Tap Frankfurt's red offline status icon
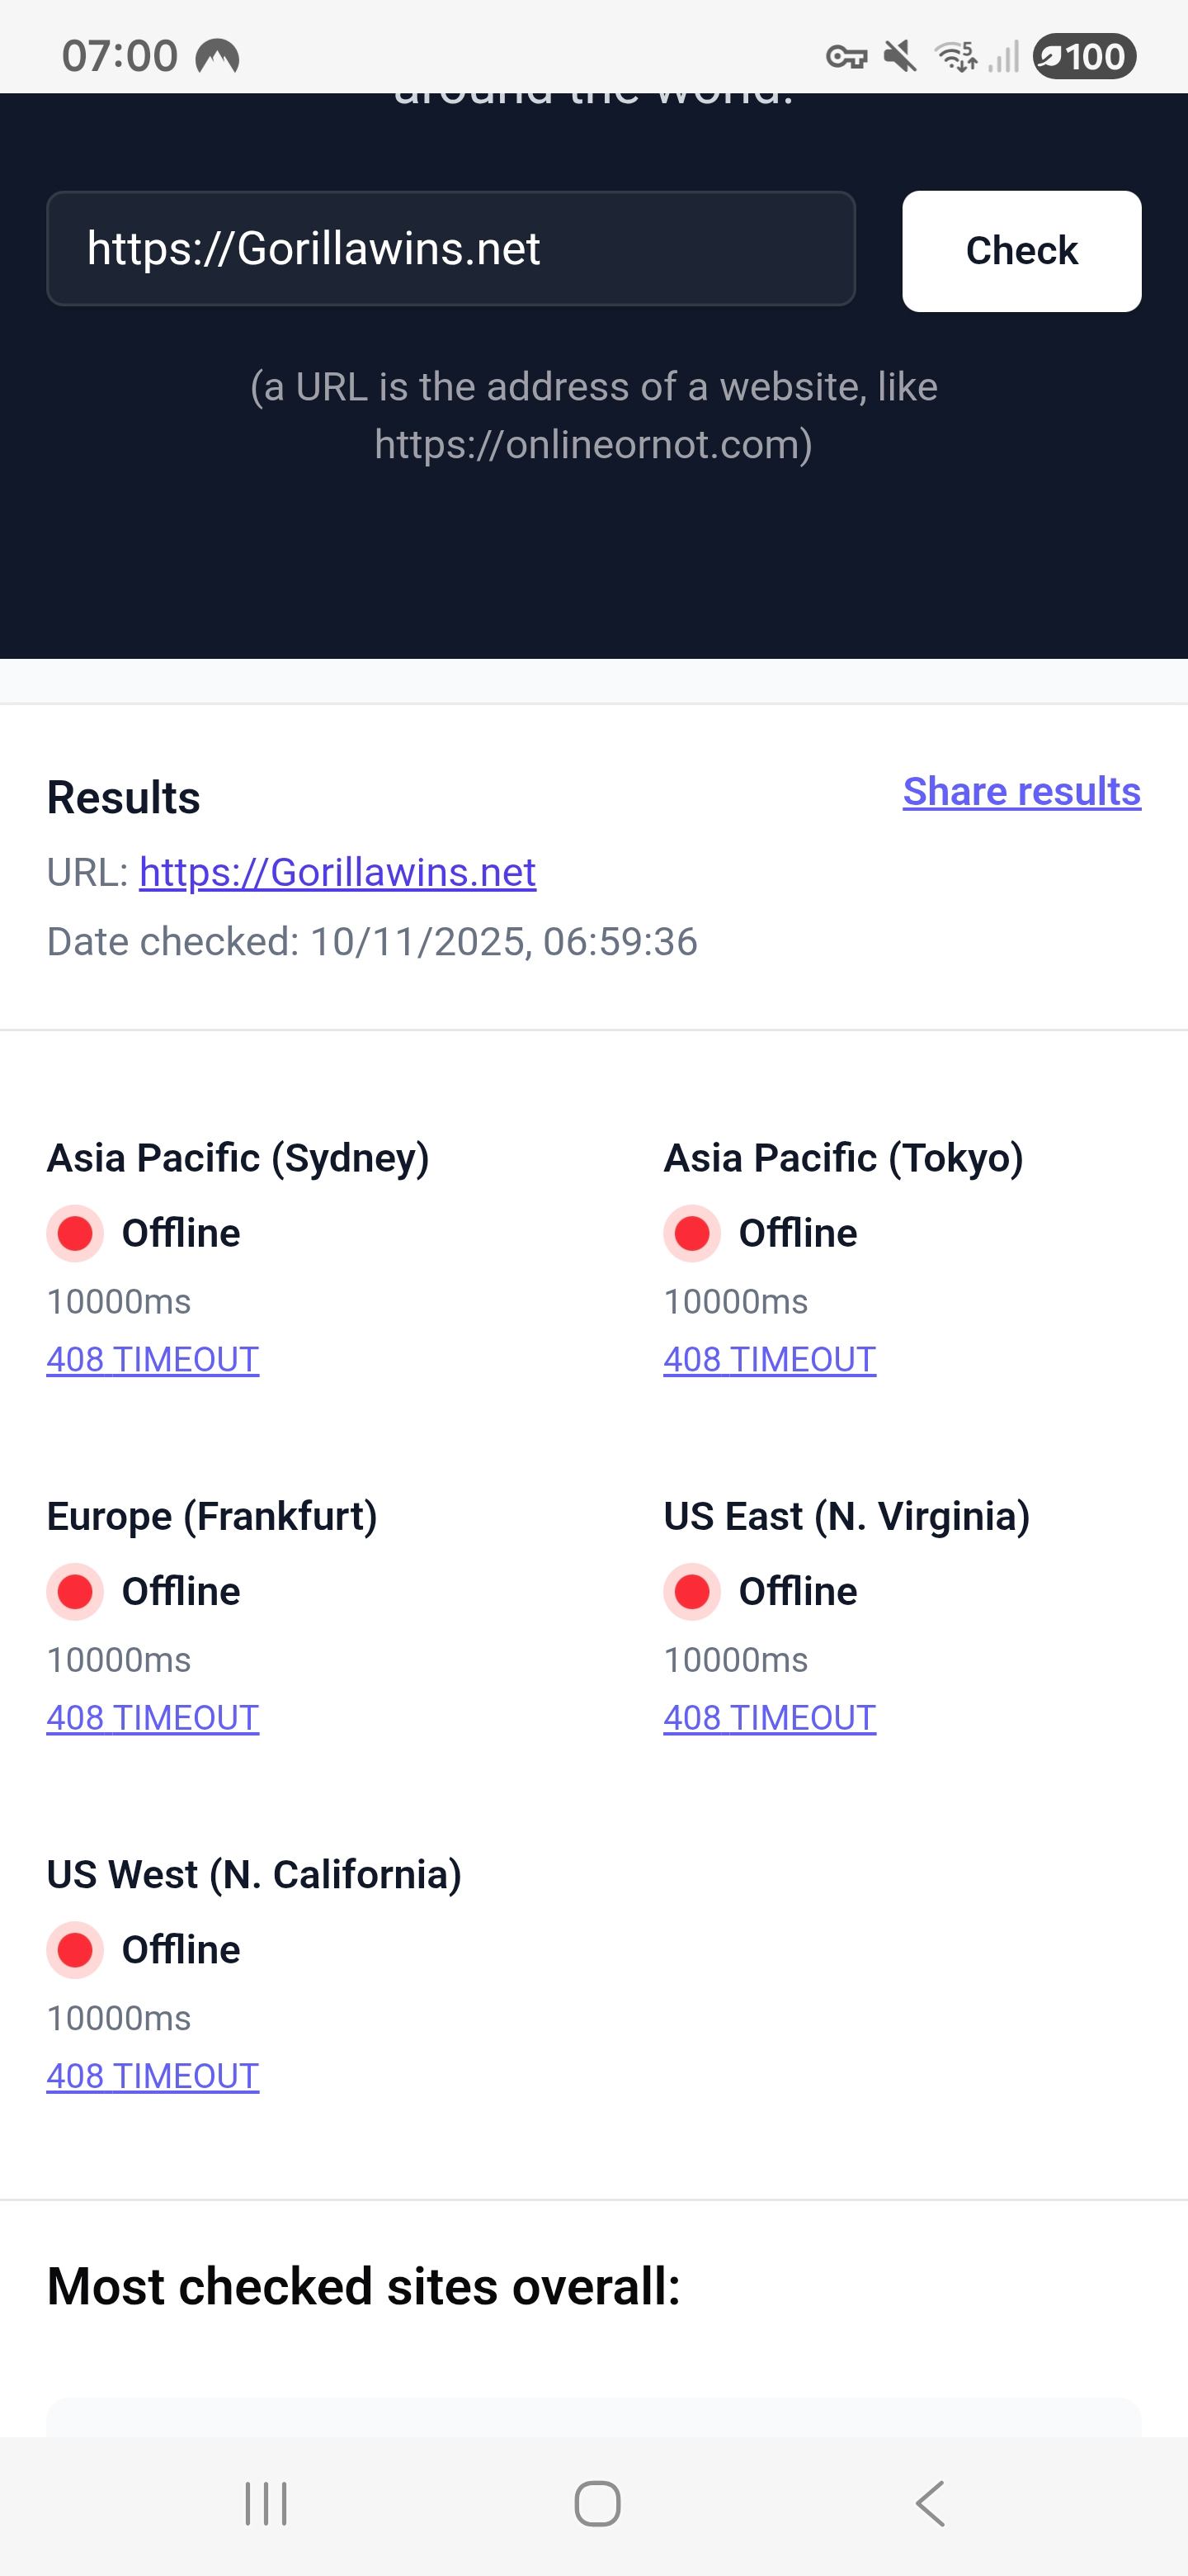This screenshot has height=2576, width=1188. 75,1591
